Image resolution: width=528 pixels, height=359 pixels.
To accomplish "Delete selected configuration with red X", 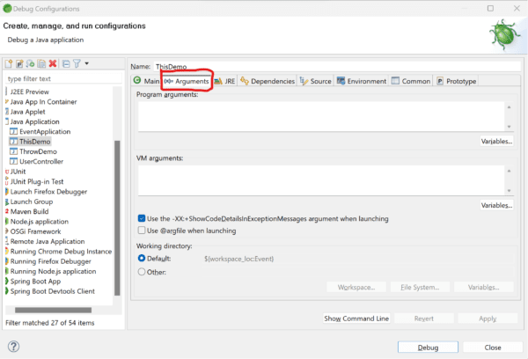I will click(x=53, y=64).
